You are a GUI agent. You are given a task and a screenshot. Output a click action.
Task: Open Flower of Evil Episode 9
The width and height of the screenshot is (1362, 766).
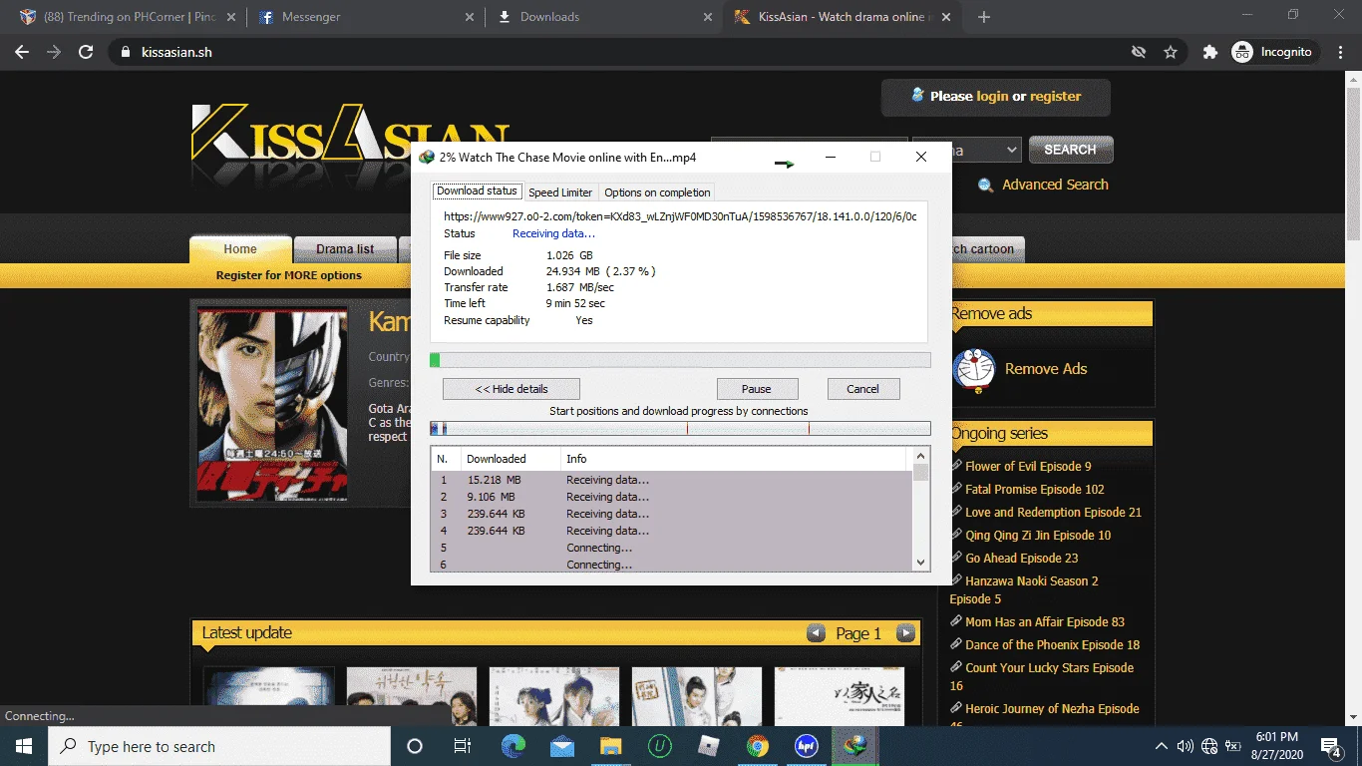(1028, 466)
